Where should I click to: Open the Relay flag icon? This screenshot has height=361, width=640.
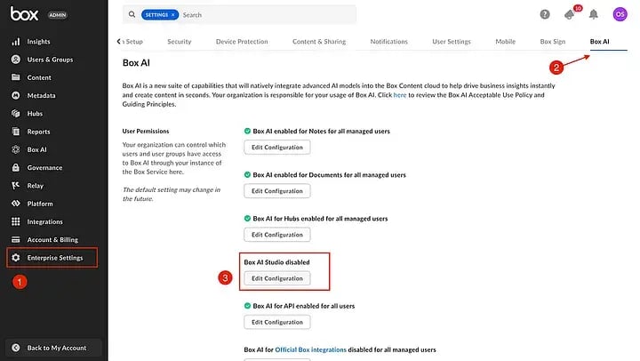(x=15, y=186)
